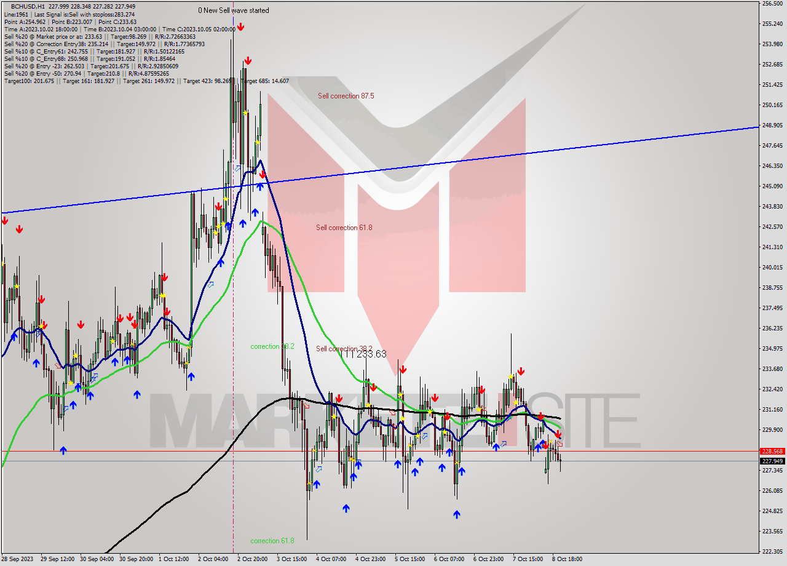The width and height of the screenshot is (787, 566).
Task: Click the '5 Oct 15:00' time axis label
Action: (x=409, y=559)
